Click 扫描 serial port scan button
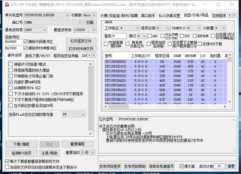241x174 pixels. [x=90, y=22]
